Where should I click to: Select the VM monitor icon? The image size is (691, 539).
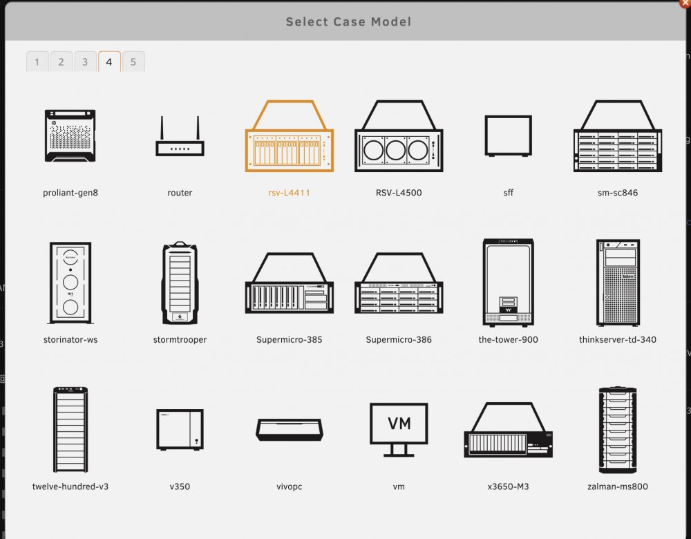click(x=399, y=429)
